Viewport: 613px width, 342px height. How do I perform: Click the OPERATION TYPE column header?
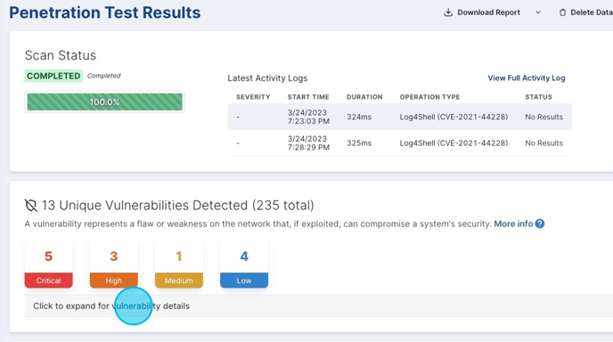pyautogui.click(x=429, y=97)
